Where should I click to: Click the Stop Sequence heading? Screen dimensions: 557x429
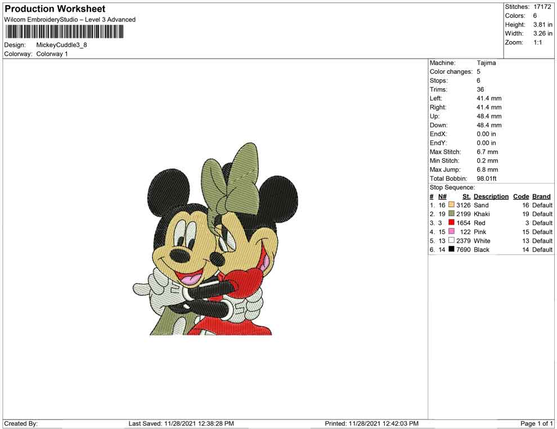[x=452, y=187]
